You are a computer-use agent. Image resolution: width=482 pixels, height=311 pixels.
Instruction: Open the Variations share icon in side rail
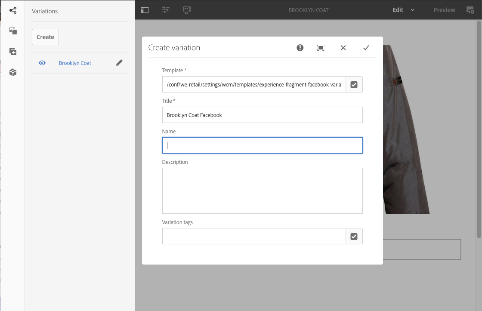pos(13,10)
